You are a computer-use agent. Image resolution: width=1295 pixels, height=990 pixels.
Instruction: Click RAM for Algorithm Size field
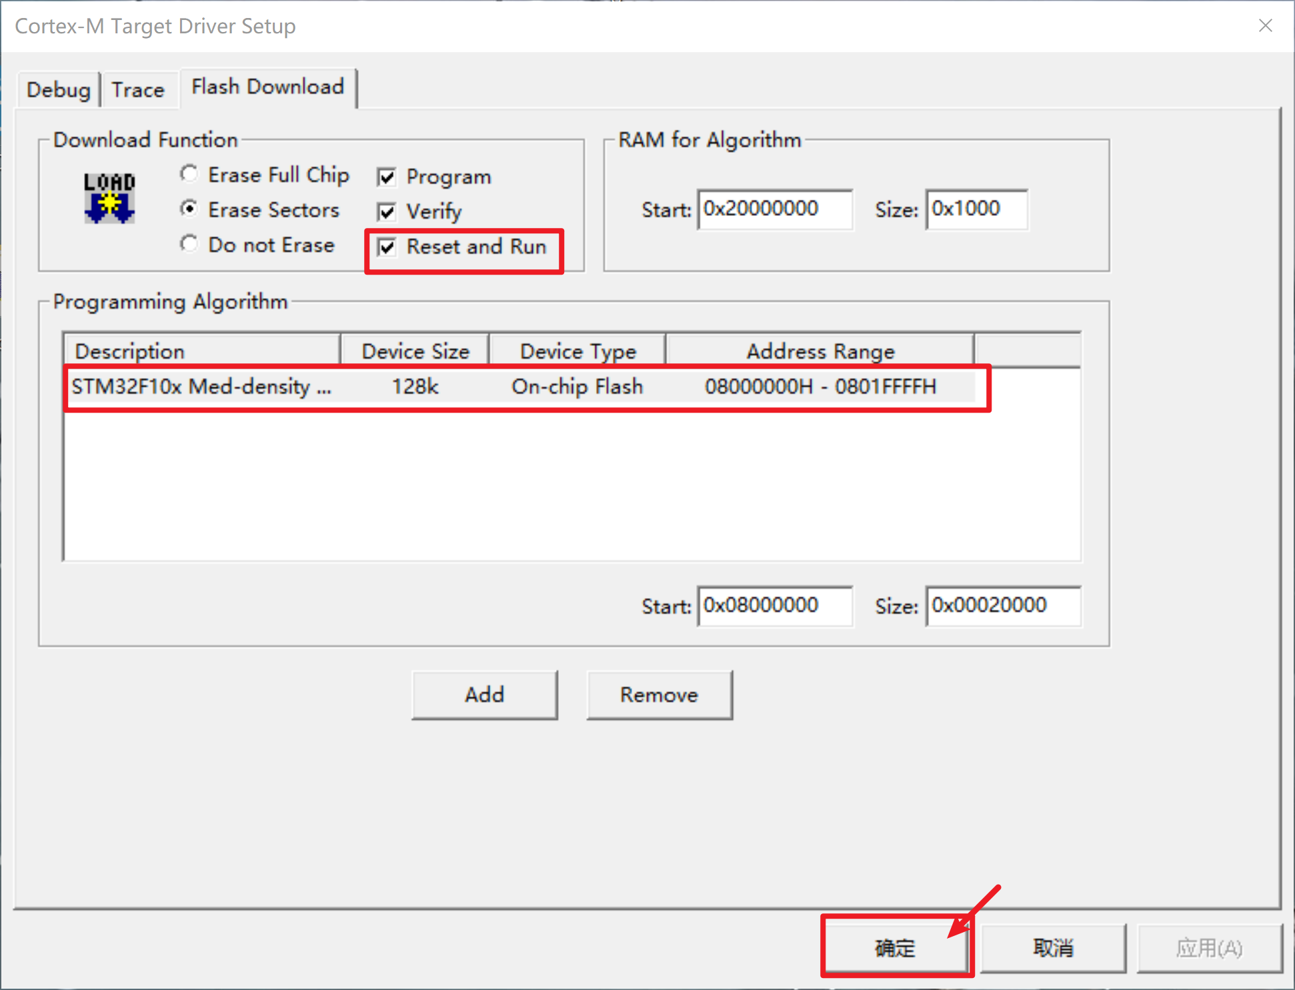pos(976,209)
